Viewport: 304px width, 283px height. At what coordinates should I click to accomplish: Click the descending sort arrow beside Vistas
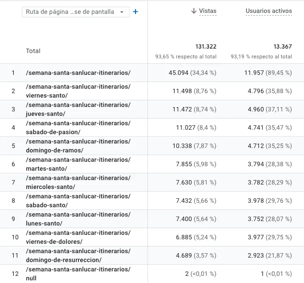[x=193, y=11]
